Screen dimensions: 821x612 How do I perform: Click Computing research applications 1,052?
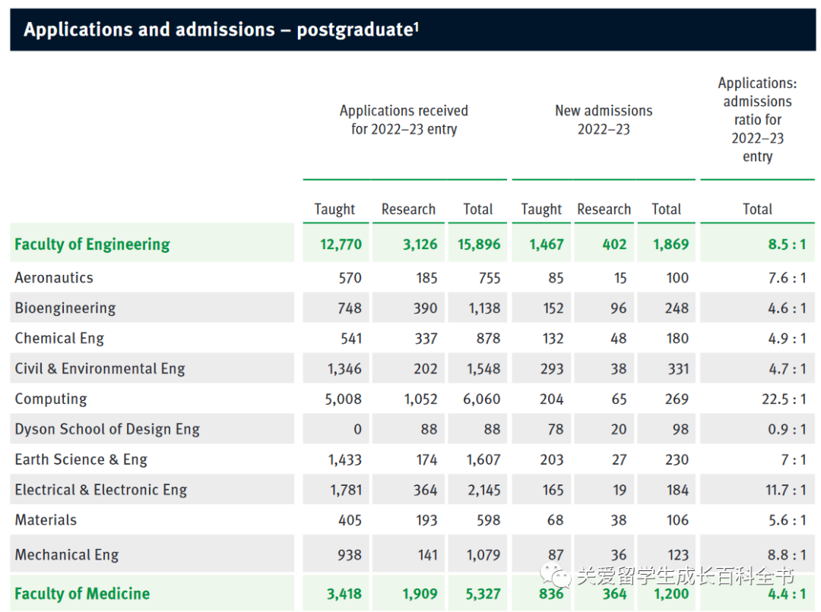pyautogui.click(x=420, y=399)
